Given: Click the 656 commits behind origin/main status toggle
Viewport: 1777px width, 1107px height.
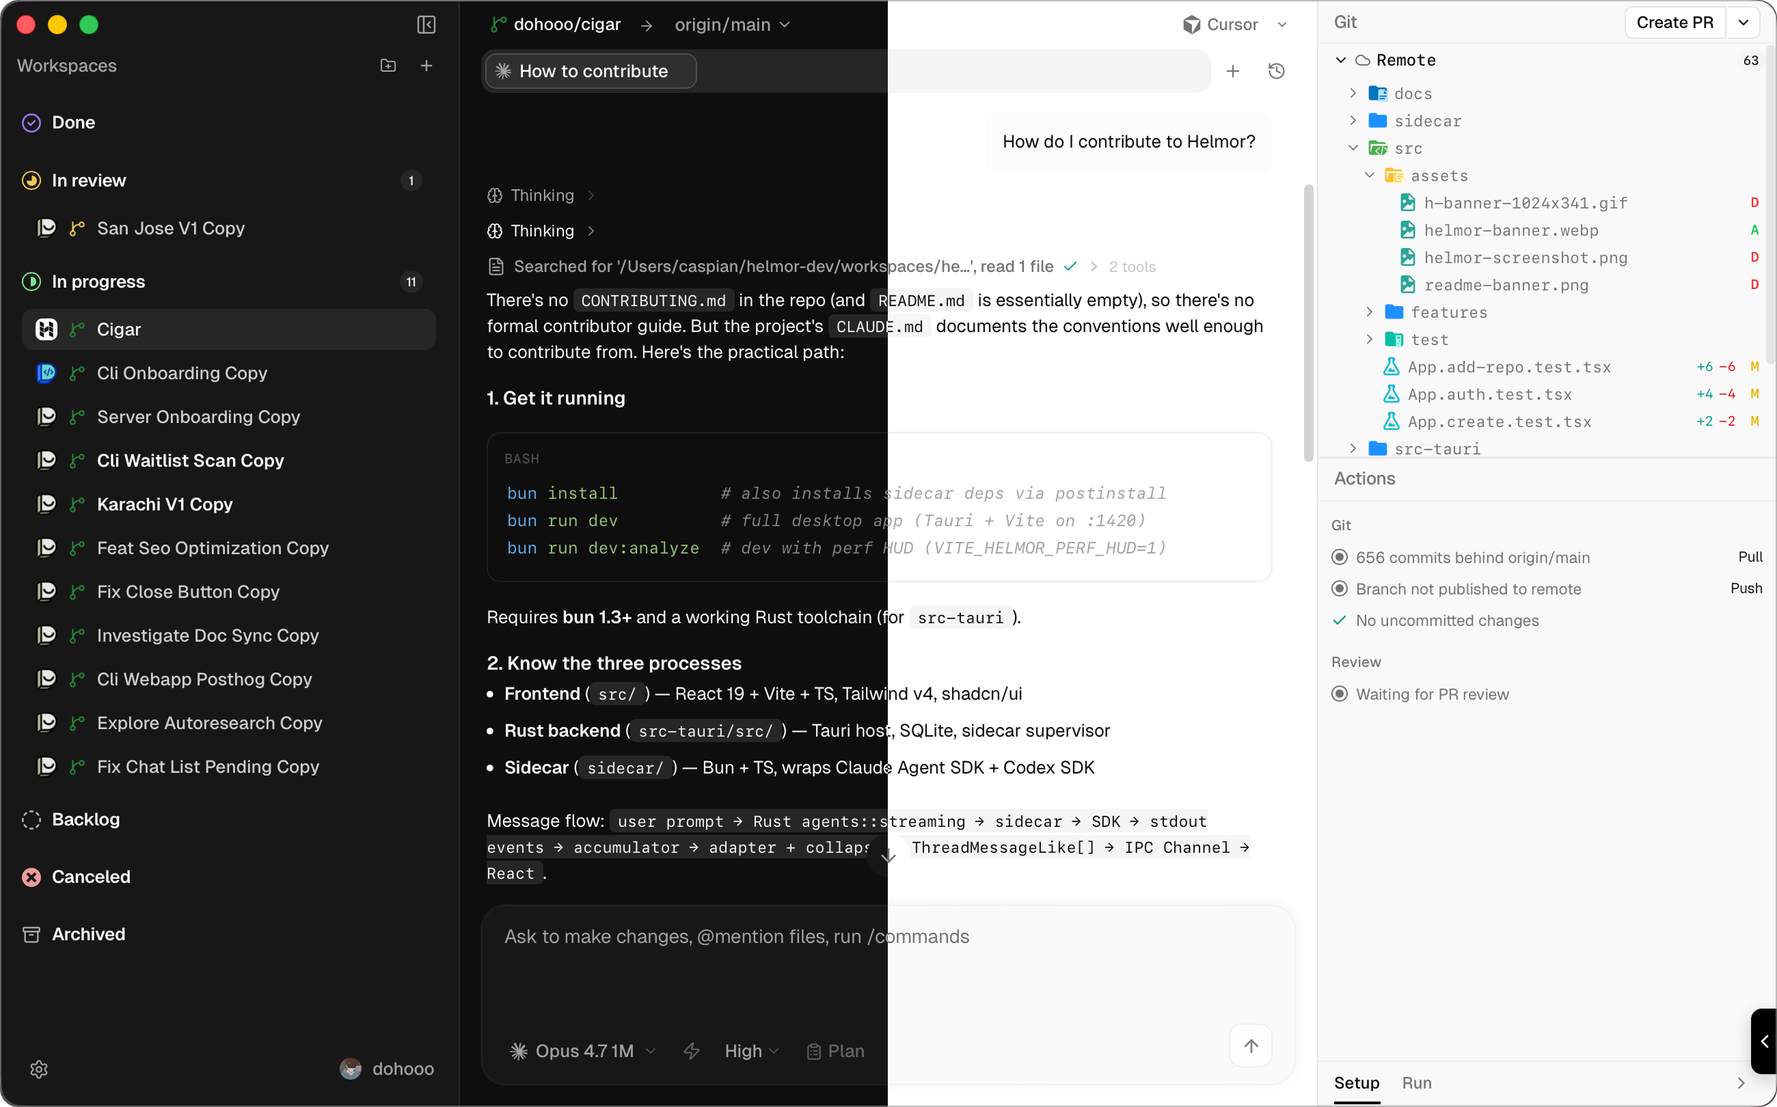Looking at the screenshot, I should click(1341, 556).
